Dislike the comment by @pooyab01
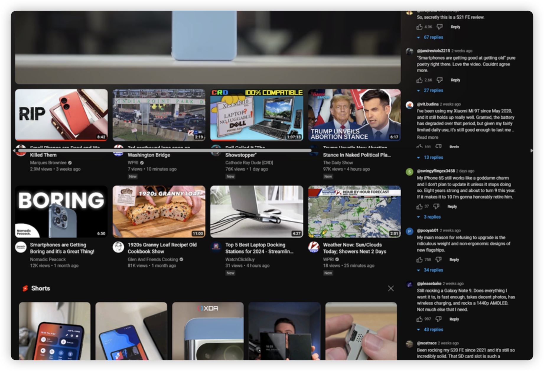The width and height of the screenshot is (544, 371). 439,260
